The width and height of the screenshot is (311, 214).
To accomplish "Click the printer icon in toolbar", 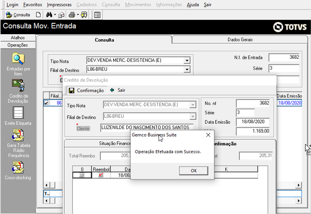I will 72,15.
